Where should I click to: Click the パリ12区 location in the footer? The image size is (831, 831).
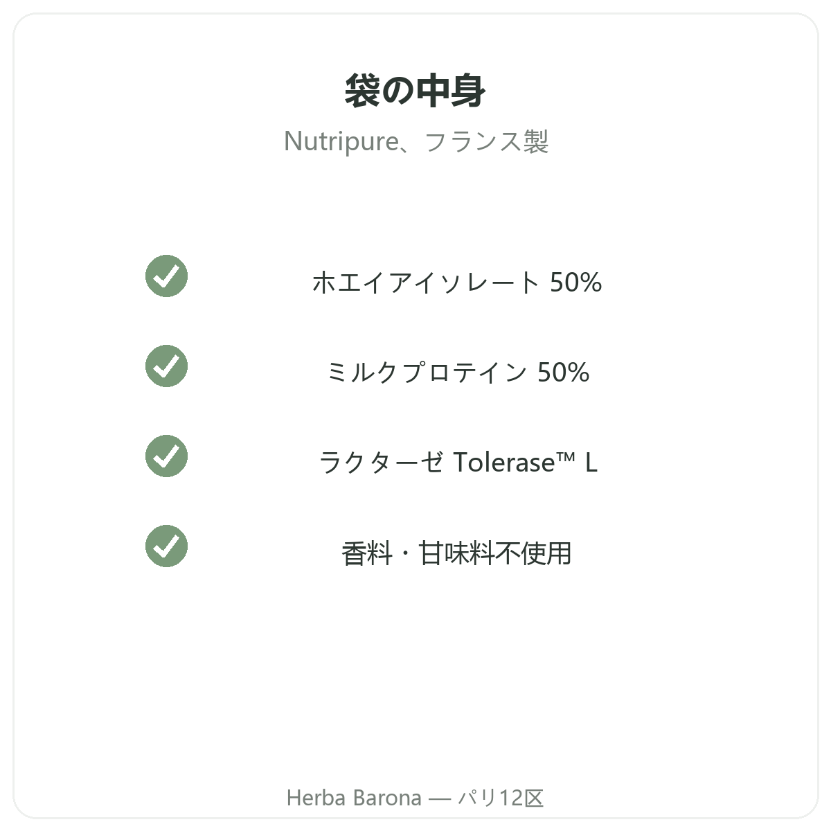click(501, 798)
